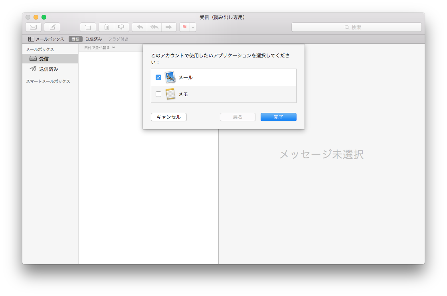Select the フラグ付き favorites bar item
447x296 pixels.
coord(118,39)
